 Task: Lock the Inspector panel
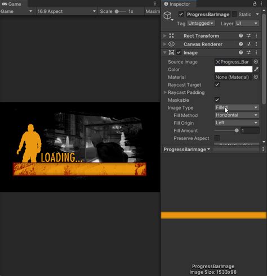point(255,3)
